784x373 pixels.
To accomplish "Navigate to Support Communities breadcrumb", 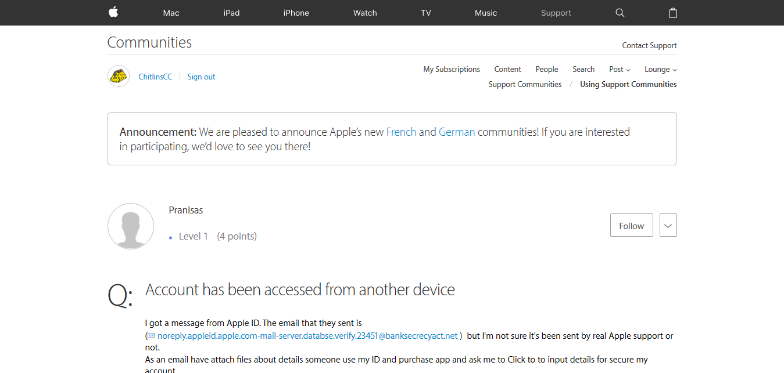I will (x=525, y=84).
